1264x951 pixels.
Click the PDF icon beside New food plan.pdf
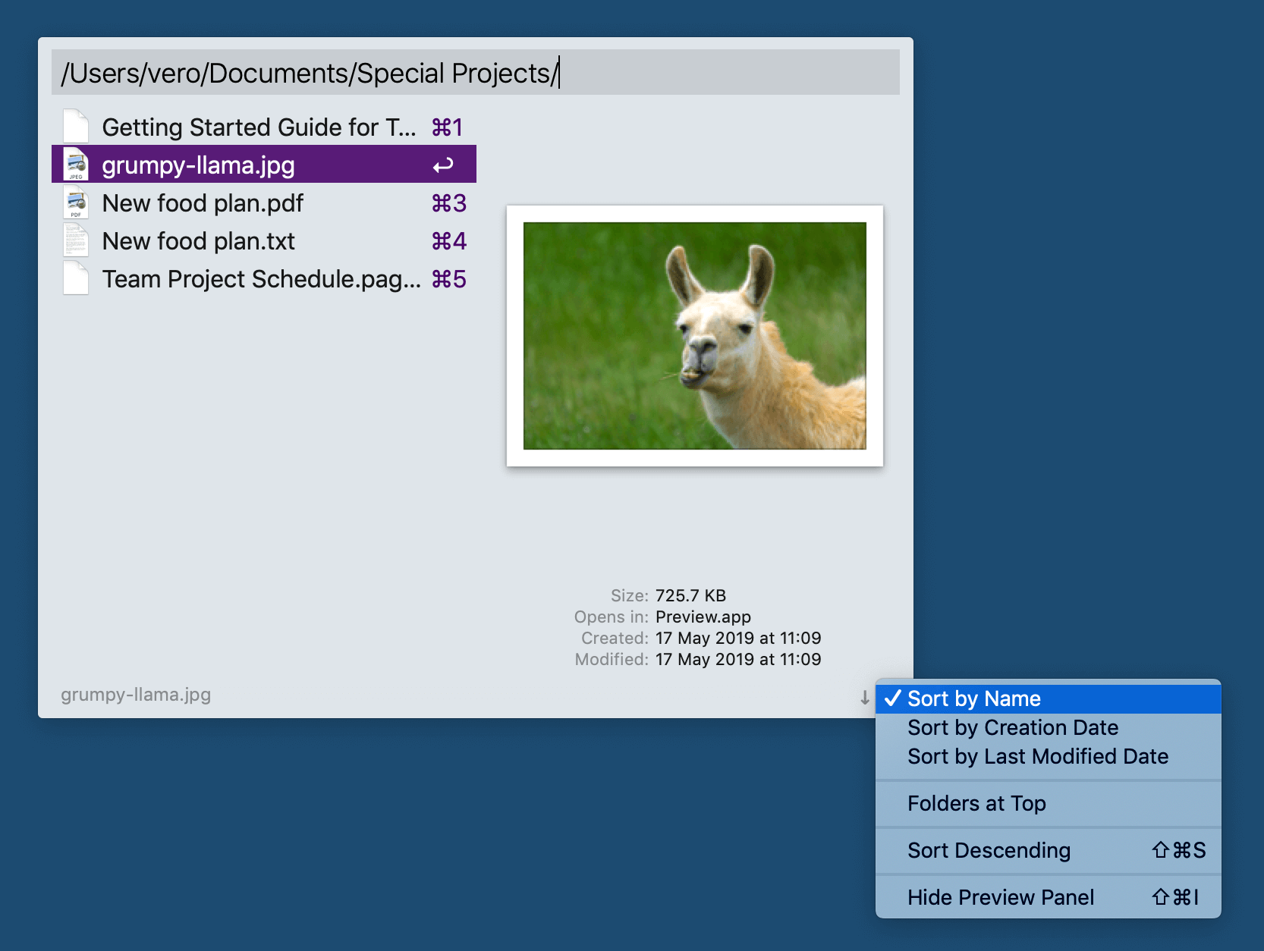coord(75,202)
